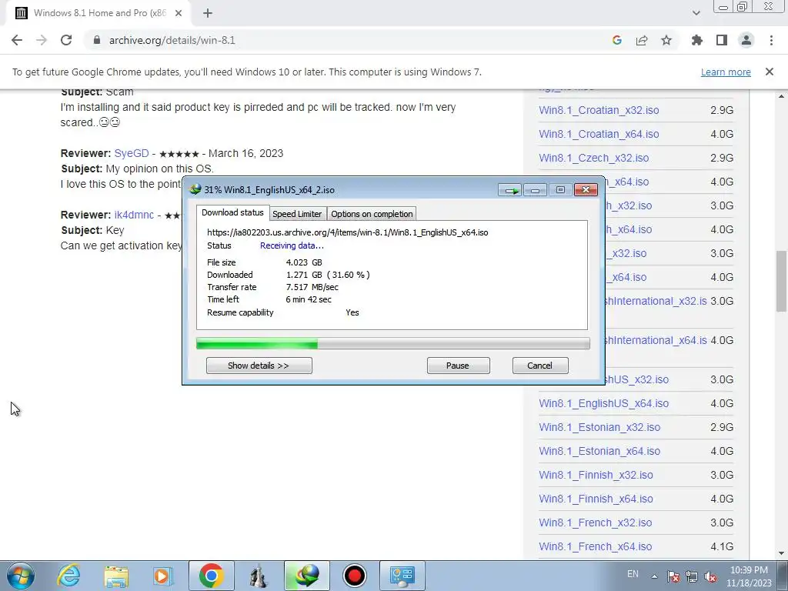Dismiss the Chrome update notice

tap(770, 72)
